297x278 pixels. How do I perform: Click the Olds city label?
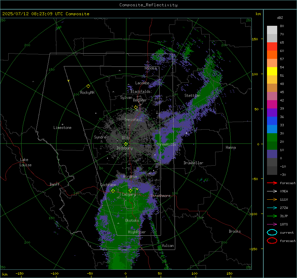pos(126,138)
